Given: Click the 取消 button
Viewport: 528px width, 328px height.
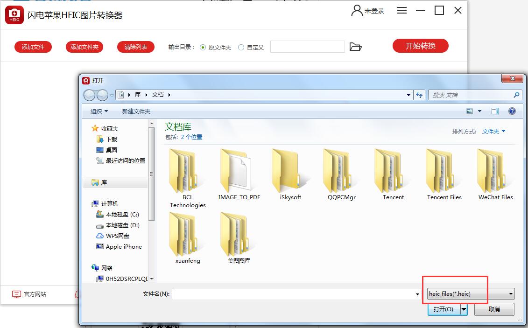Looking at the screenshot, I should tap(494, 309).
